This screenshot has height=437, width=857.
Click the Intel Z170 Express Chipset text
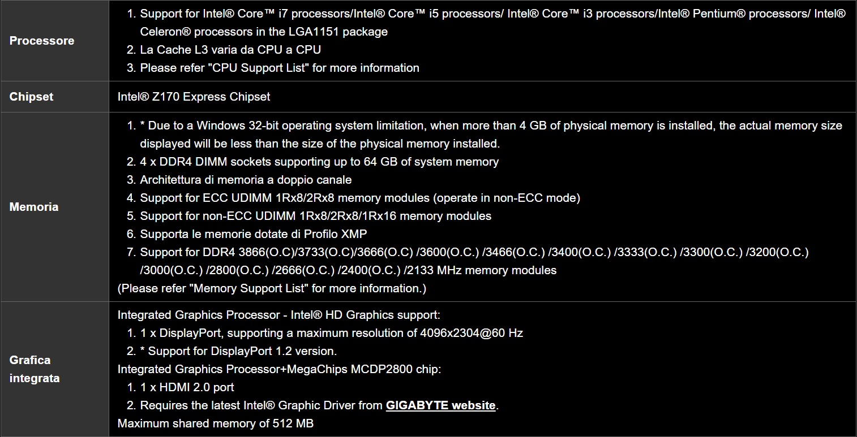(x=194, y=97)
